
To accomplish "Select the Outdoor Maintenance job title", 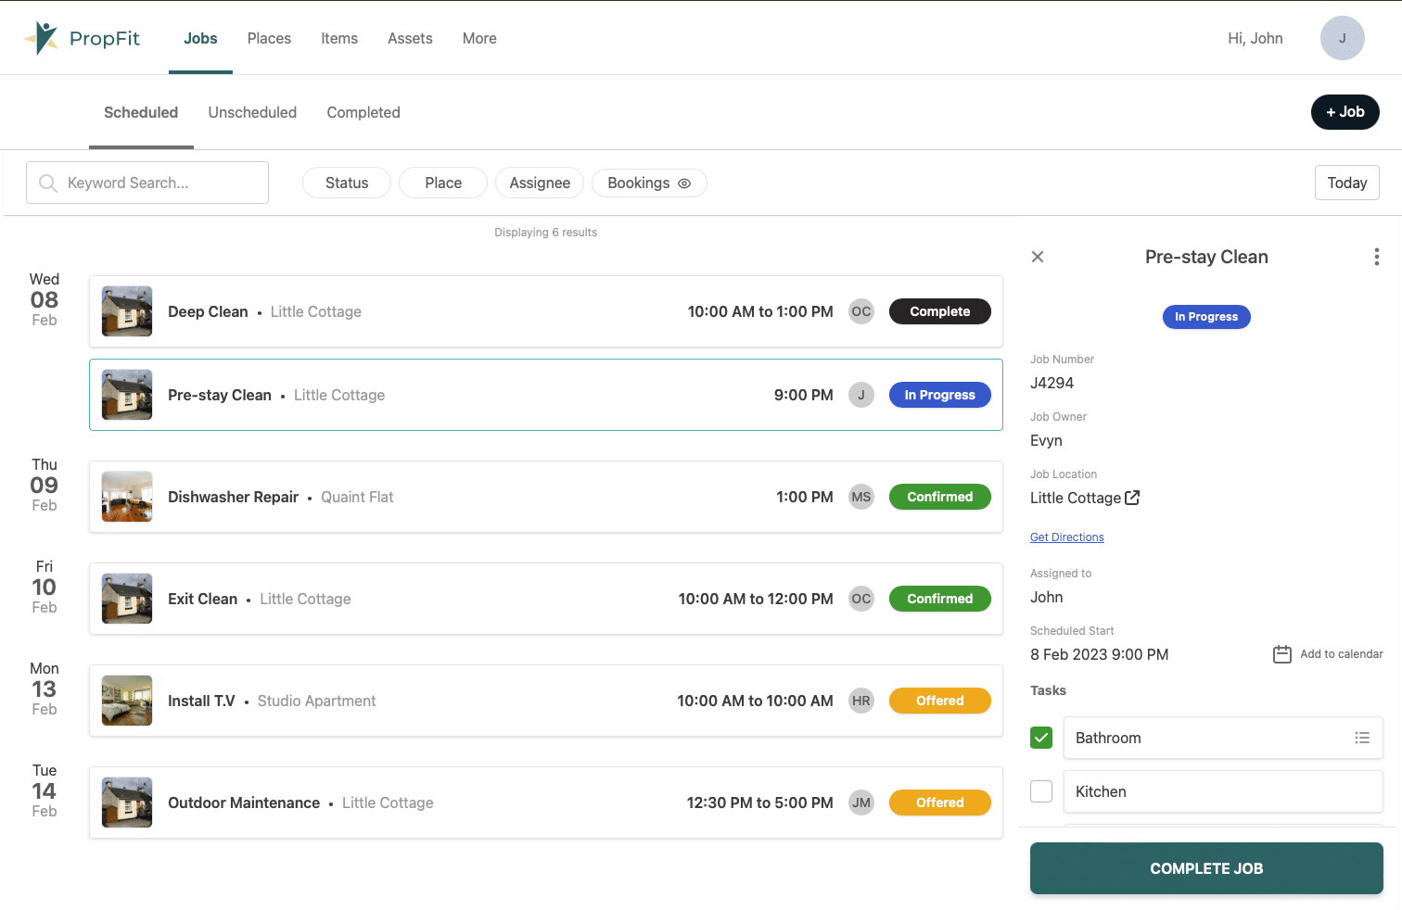I will [244, 803].
